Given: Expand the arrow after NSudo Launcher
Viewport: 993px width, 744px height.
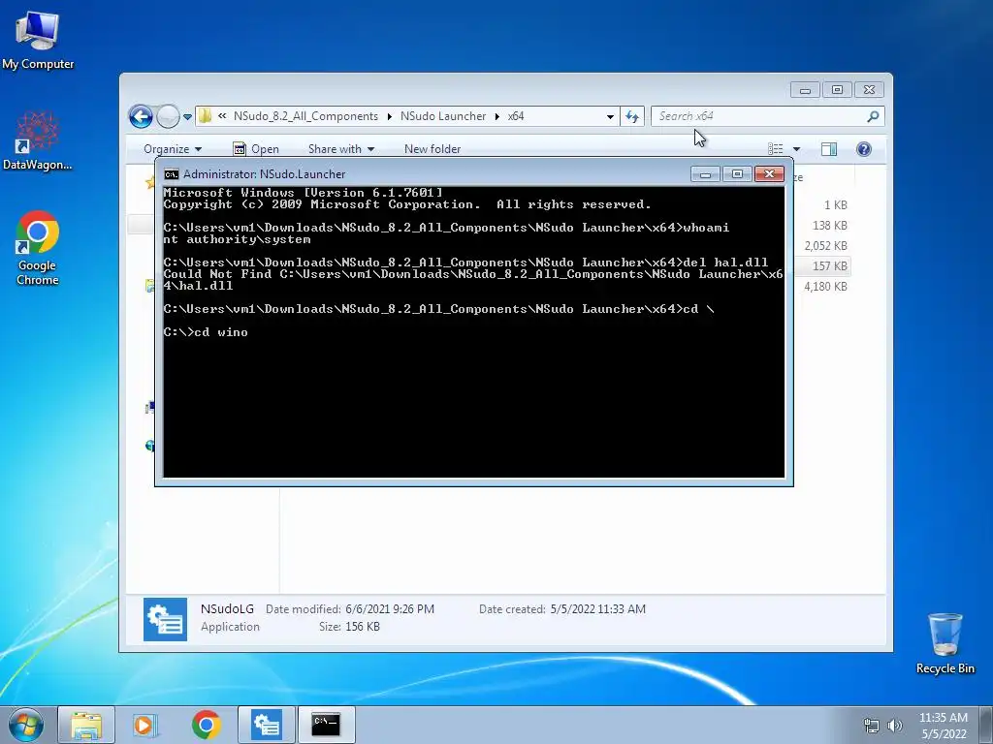Looking at the screenshot, I should click(497, 116).
